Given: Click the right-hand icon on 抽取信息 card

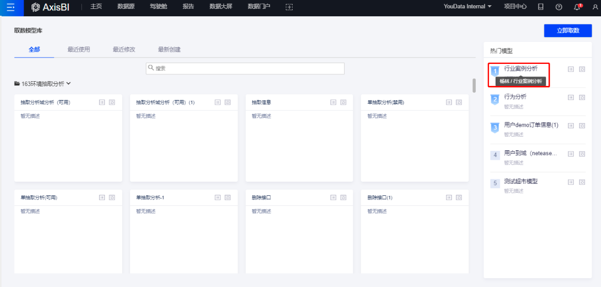Looking at the screenshot, I should click(344, 102).
